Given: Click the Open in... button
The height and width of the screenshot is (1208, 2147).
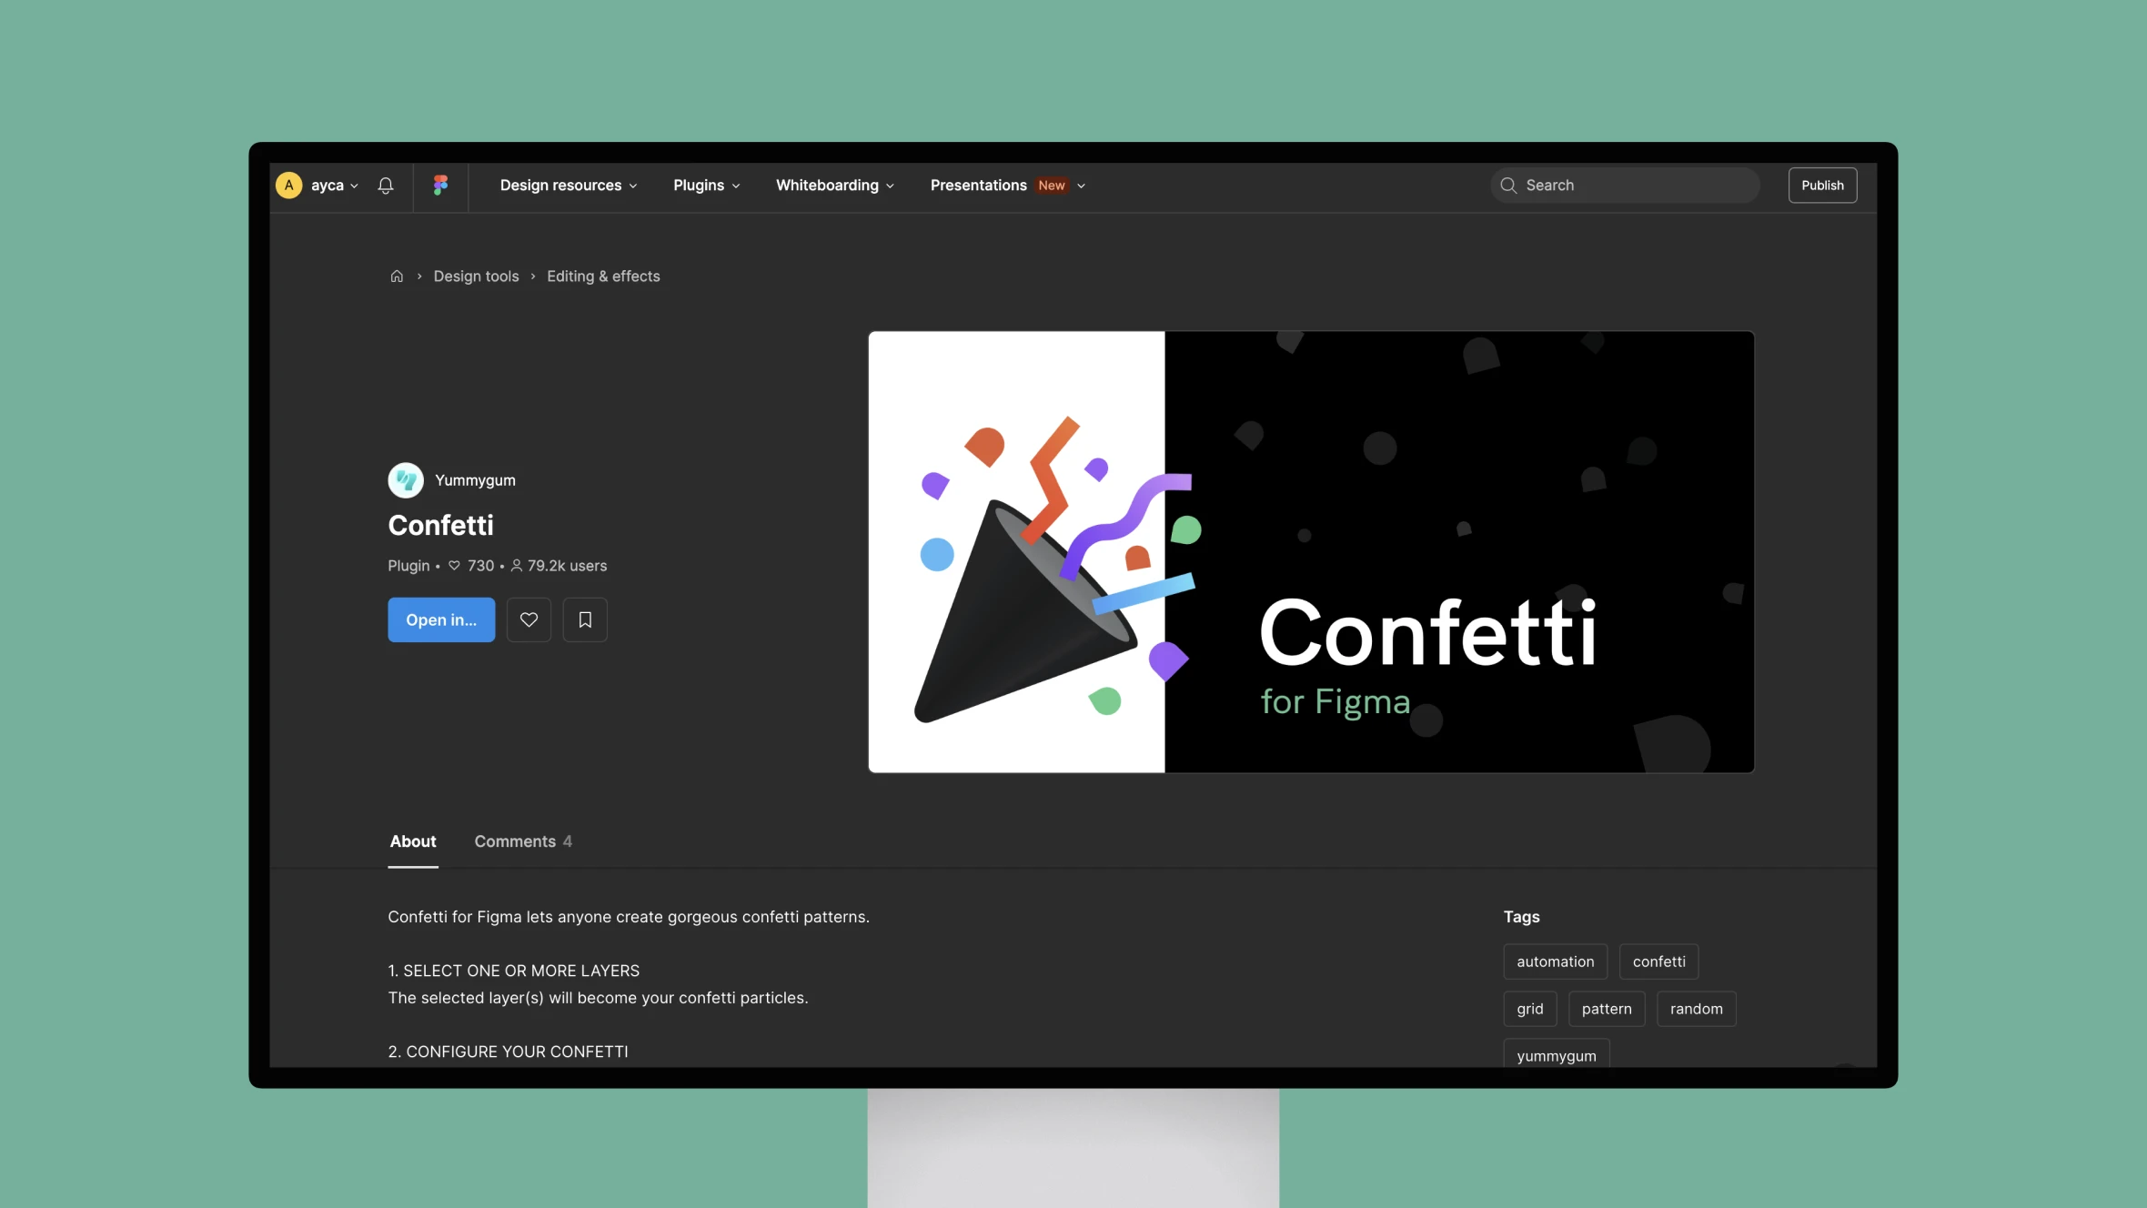Looking at the screenshot, I should 441,619.
